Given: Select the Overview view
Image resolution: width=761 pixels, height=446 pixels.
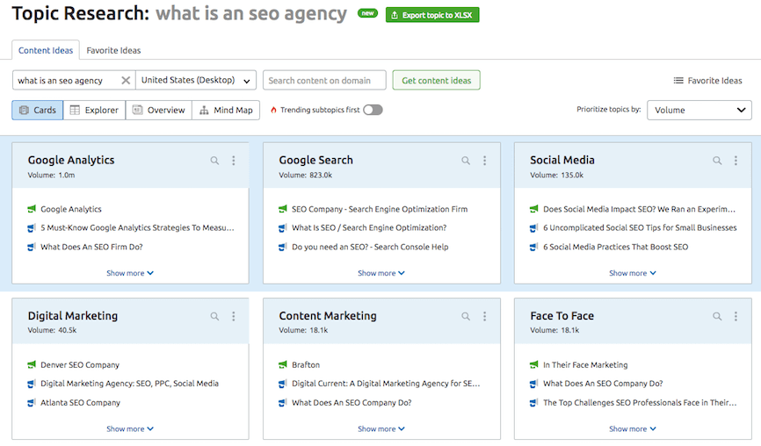Looking at the screenshot, I should click(x=159, y=110).
